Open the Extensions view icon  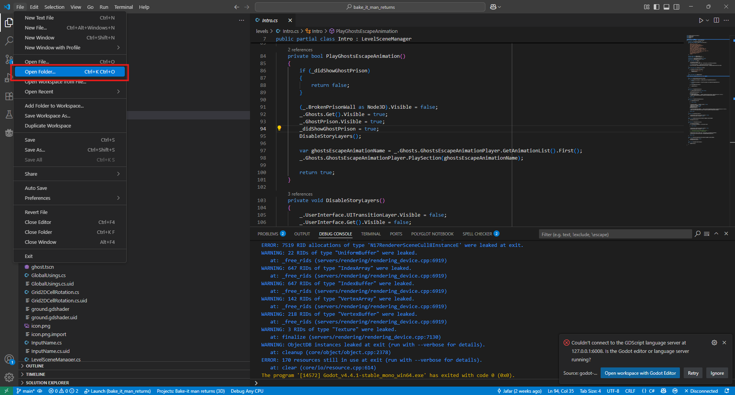(x=9, y=96)
